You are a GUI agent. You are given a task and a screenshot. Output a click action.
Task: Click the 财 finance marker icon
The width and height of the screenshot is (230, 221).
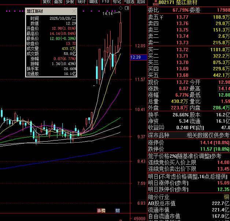(x=117, y=210)
